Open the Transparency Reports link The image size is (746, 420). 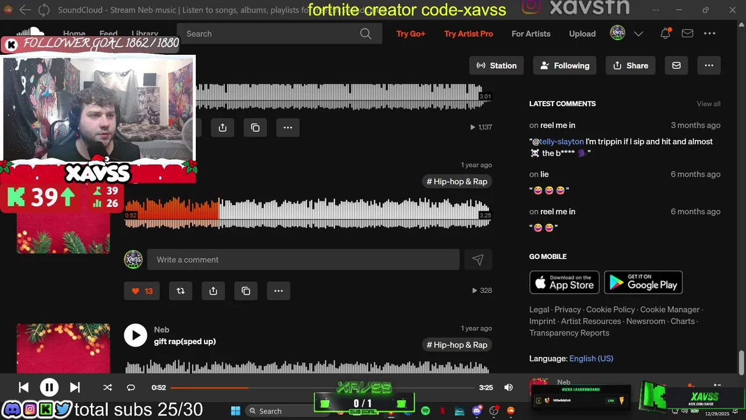click(569, 333)
